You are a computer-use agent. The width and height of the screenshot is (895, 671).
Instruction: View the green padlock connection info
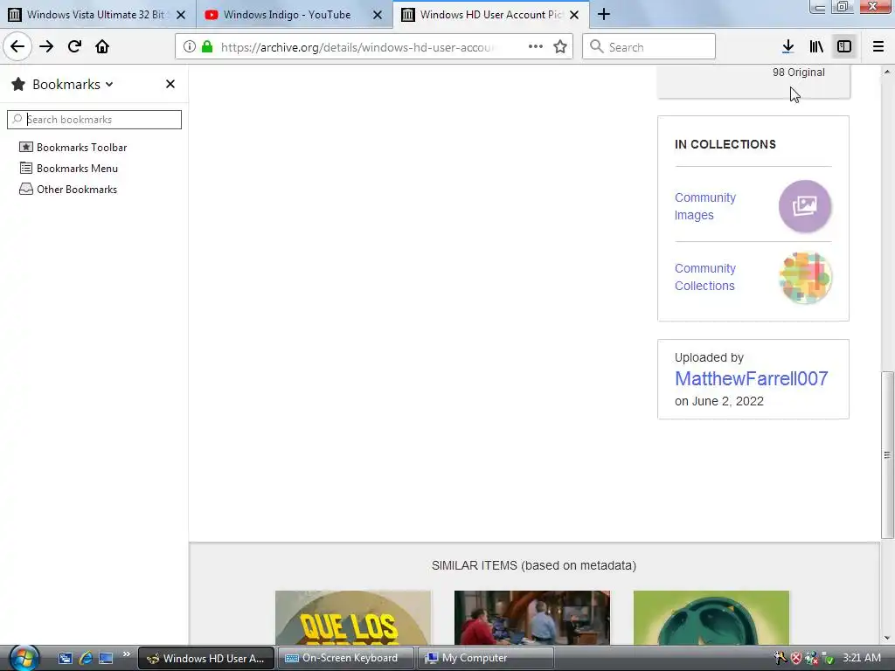point(207,47)
